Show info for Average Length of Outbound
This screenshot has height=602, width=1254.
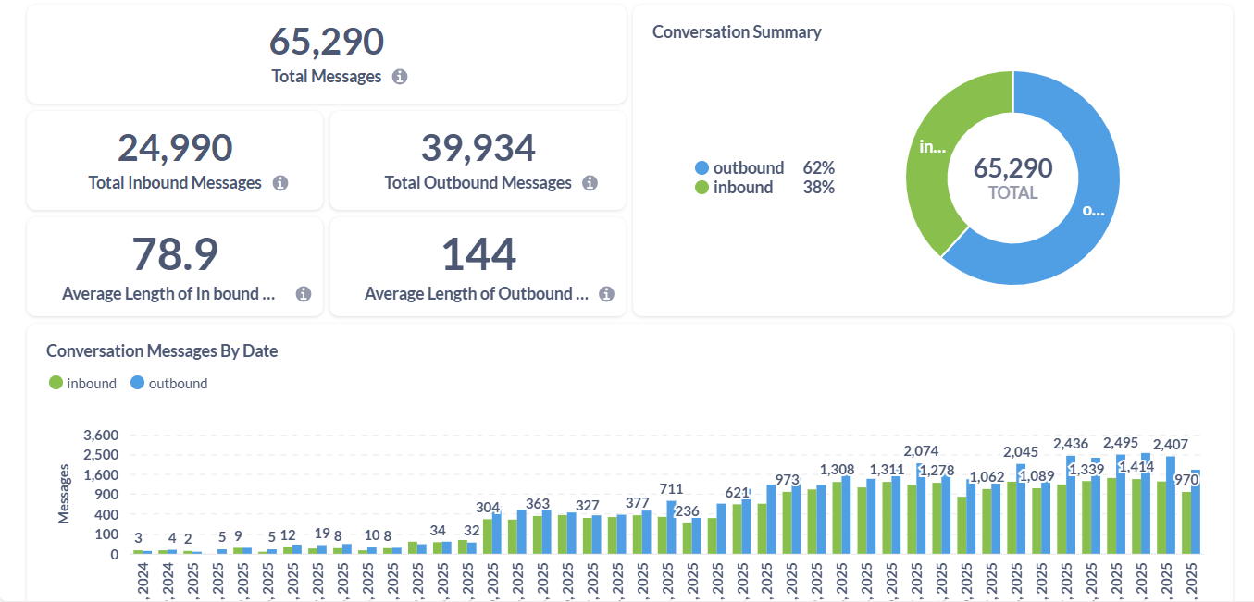pyautogui.click(x=606, y=294)
